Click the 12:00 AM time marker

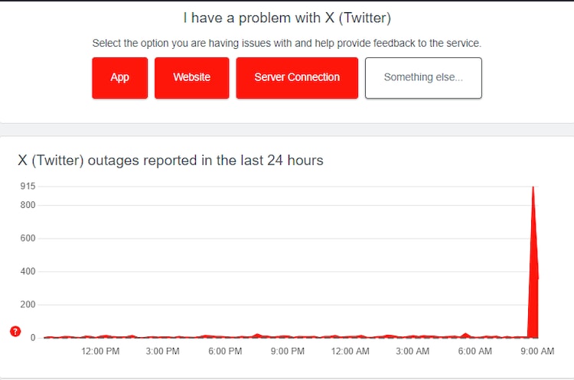click(350, 351)
